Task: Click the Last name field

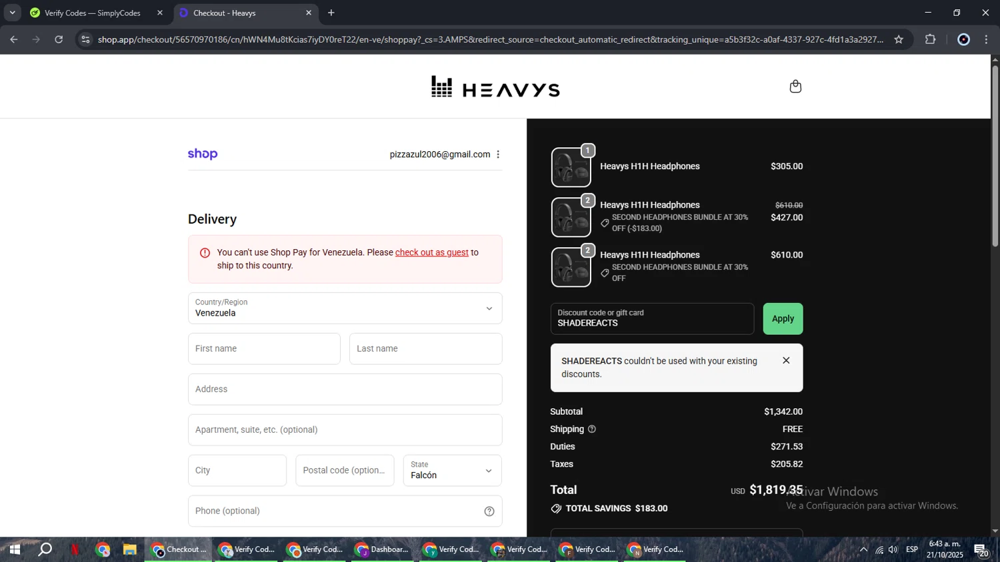Action: click(425, 349)
